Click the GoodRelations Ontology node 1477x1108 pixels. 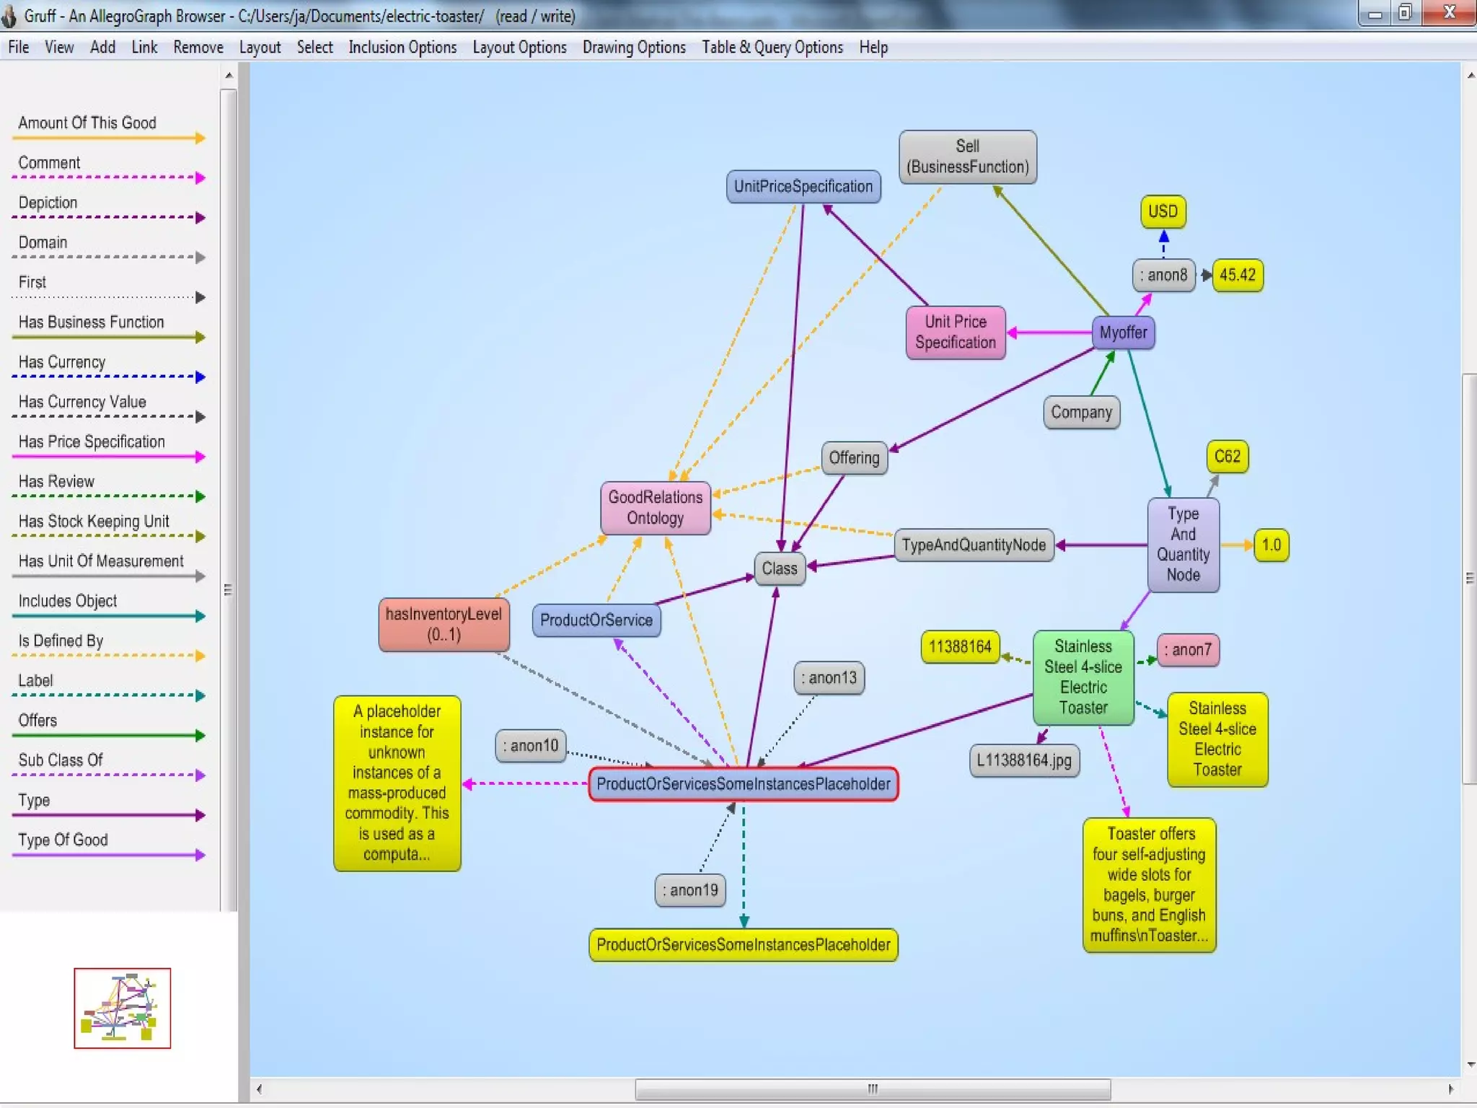[655, 508]
